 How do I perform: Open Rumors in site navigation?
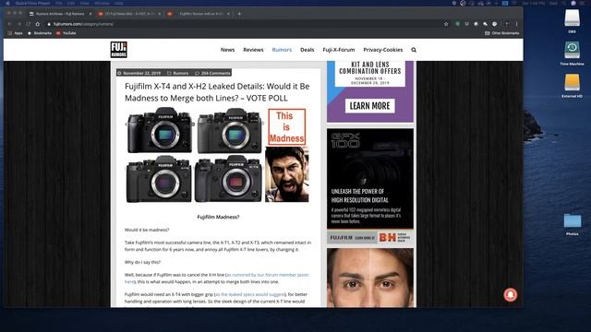pos(282,50)
